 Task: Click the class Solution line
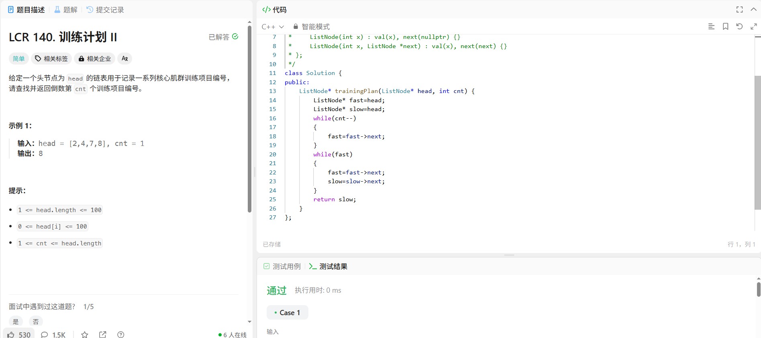coord(313,73)
